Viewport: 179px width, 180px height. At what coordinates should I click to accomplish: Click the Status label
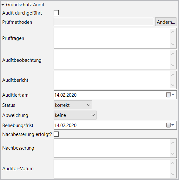[9, 105]
